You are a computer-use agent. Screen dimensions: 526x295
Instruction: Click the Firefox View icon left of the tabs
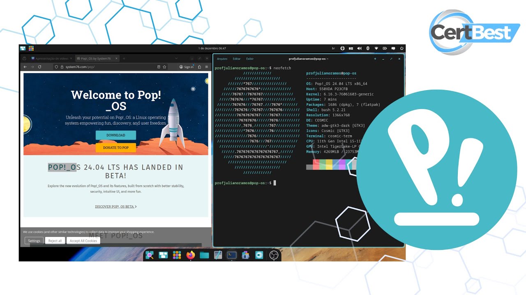tap(24, 59)
